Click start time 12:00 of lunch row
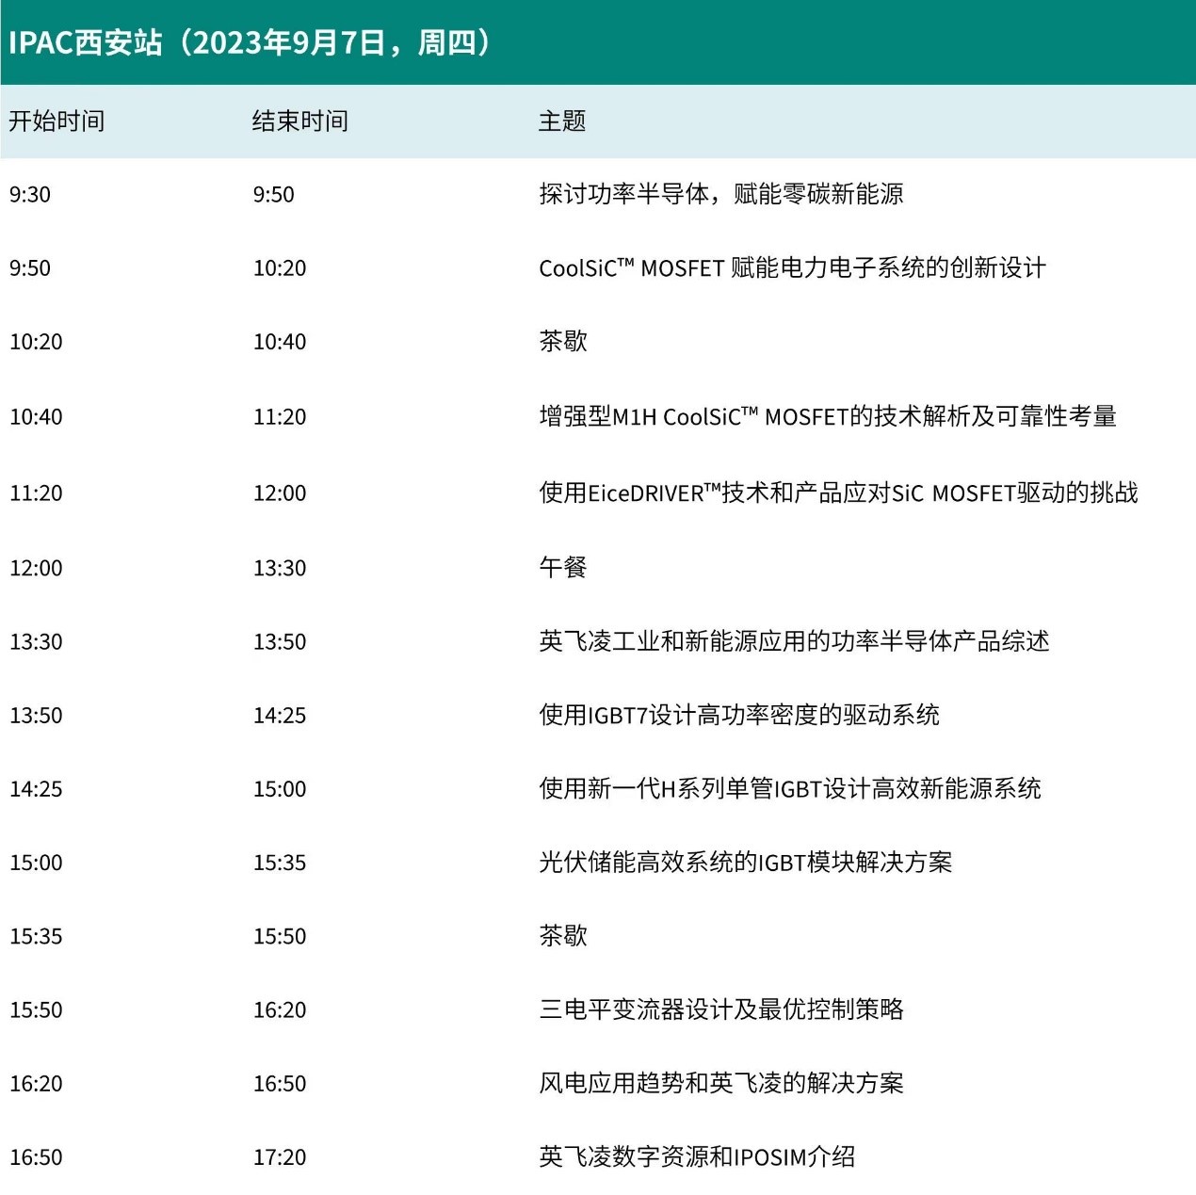 [x=36, y=569]
